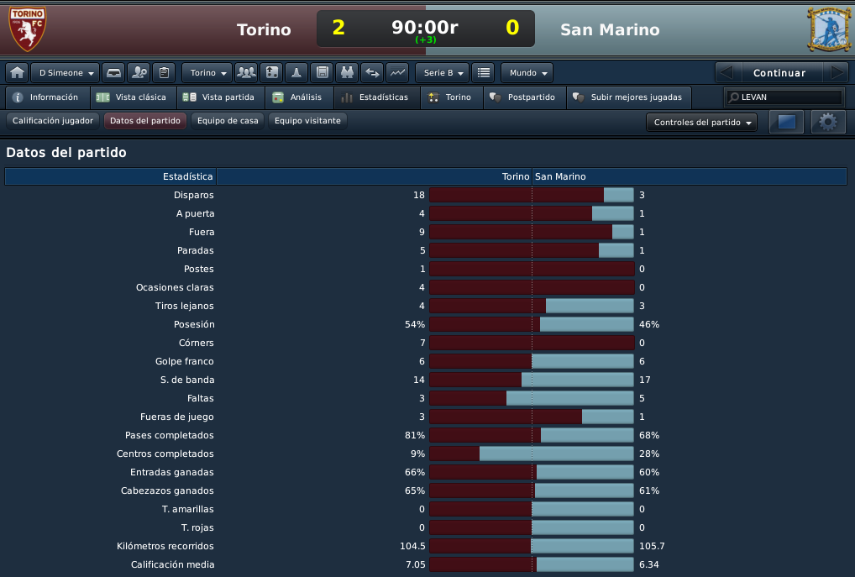The image size is (855, 577).
Task: Select the Calificación jugador view
Action: click(53, 121)
